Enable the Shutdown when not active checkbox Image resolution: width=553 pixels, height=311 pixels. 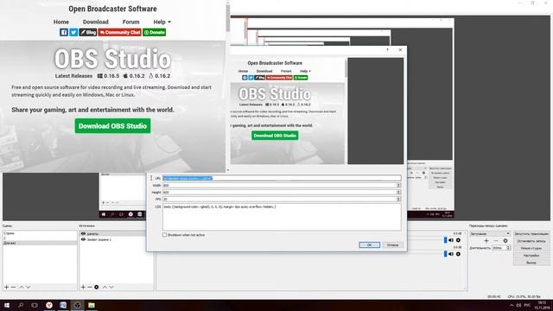click(165, 235)
